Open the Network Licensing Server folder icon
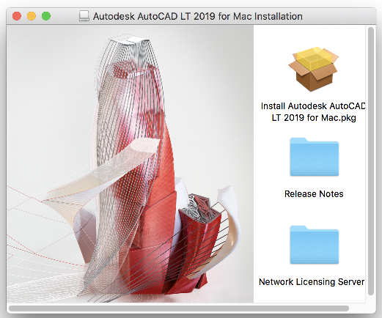 click(x=315, y=245)
